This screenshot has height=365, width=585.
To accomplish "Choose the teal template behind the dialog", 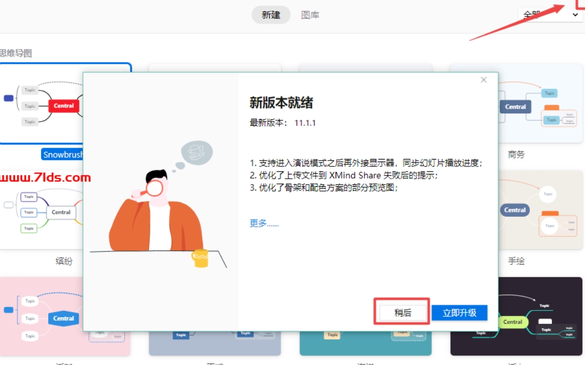I will tap(366, 343).
